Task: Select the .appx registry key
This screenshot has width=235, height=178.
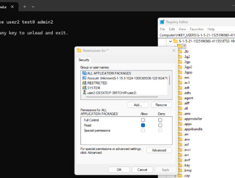Action: pos(188,124)
